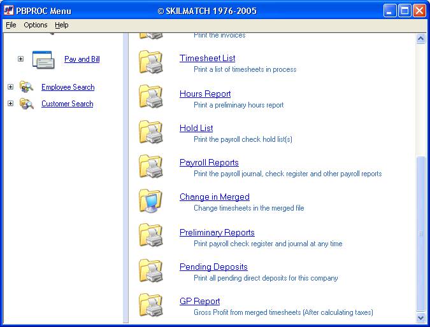This screenshot has height=327, width=430.
Task: Click the Timesheet List folder printer icon
Action: coord(150,62)
